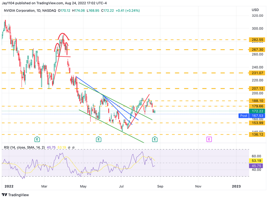Click the 167.53 post-market price label
The image size is (267, 198).
point(257,116)
